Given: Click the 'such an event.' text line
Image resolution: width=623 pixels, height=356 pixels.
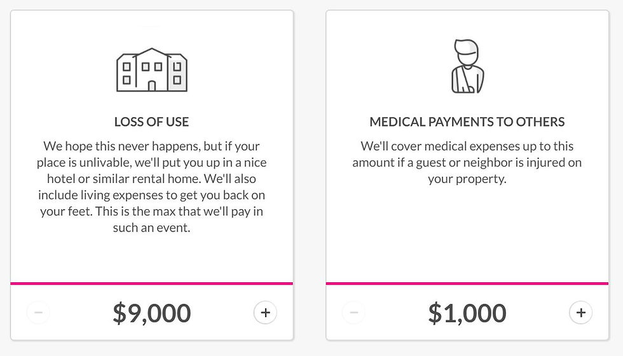Looking at the screenshot, I should tap(152, 228).
